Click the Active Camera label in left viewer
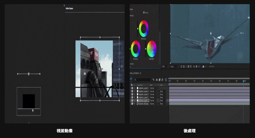Screen dimensions: 255x138 click(x=69, y=8)
